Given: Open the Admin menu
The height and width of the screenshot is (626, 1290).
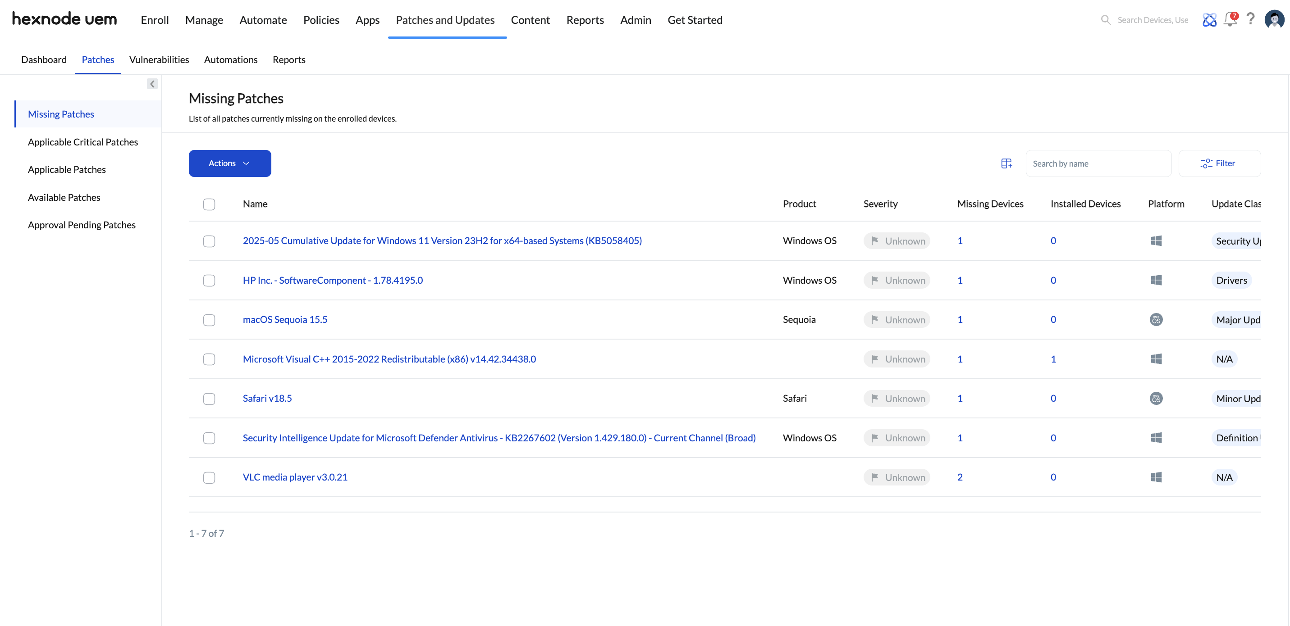Looking at the screenshot, I should 636,19.
